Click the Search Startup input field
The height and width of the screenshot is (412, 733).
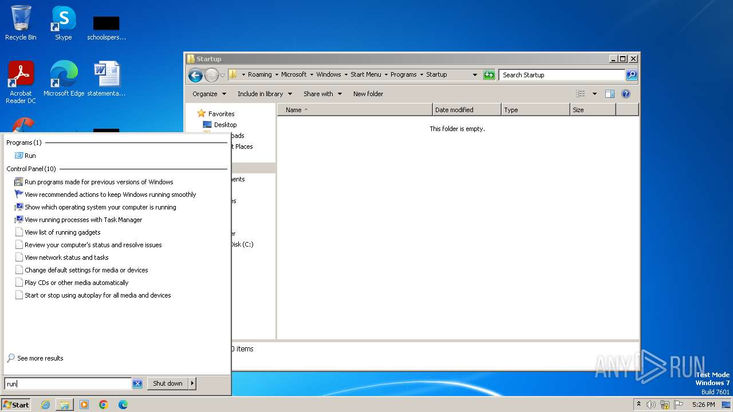562,75
